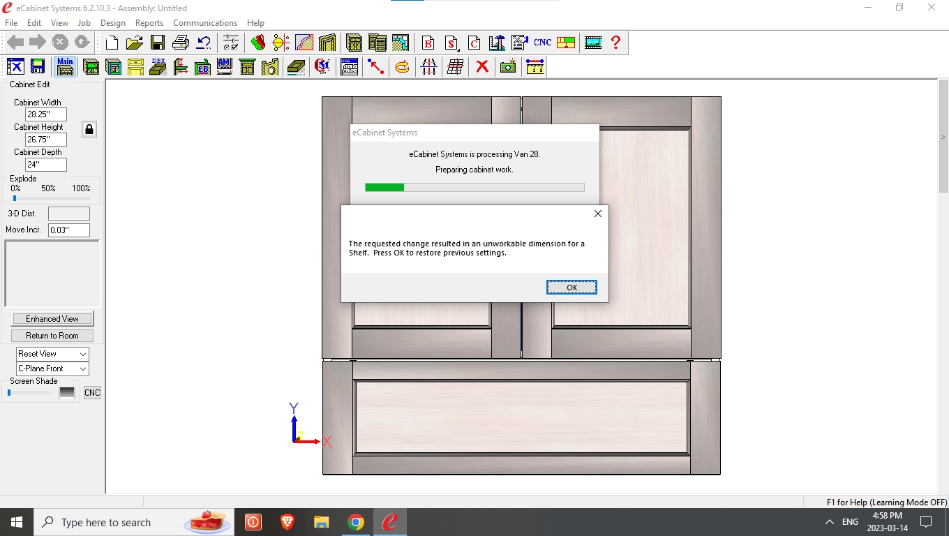Click the ruler measure icon
This screenshot has width=949, height=536.
coord(535,67)
